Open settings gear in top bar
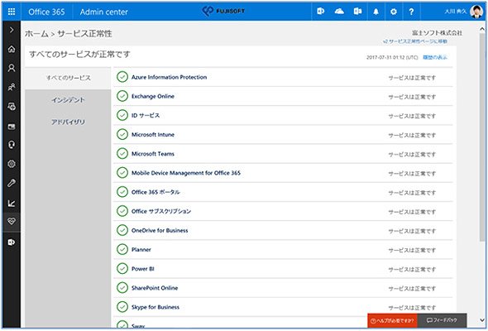 tap(394, 12)
